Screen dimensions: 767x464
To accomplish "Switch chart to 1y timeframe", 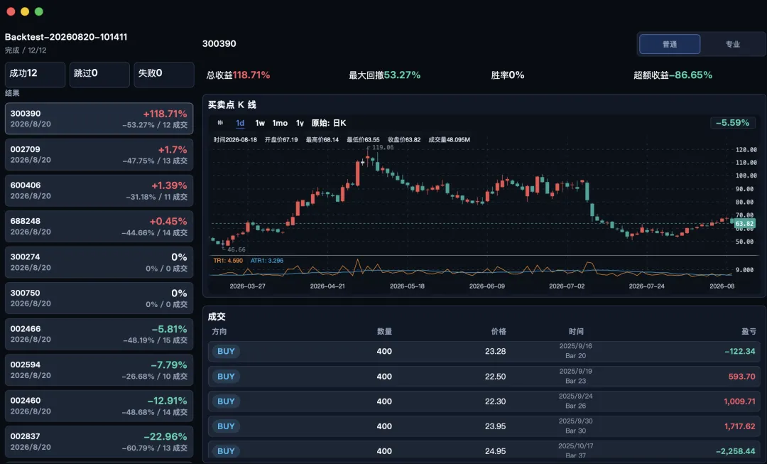I will coord(300,123).
